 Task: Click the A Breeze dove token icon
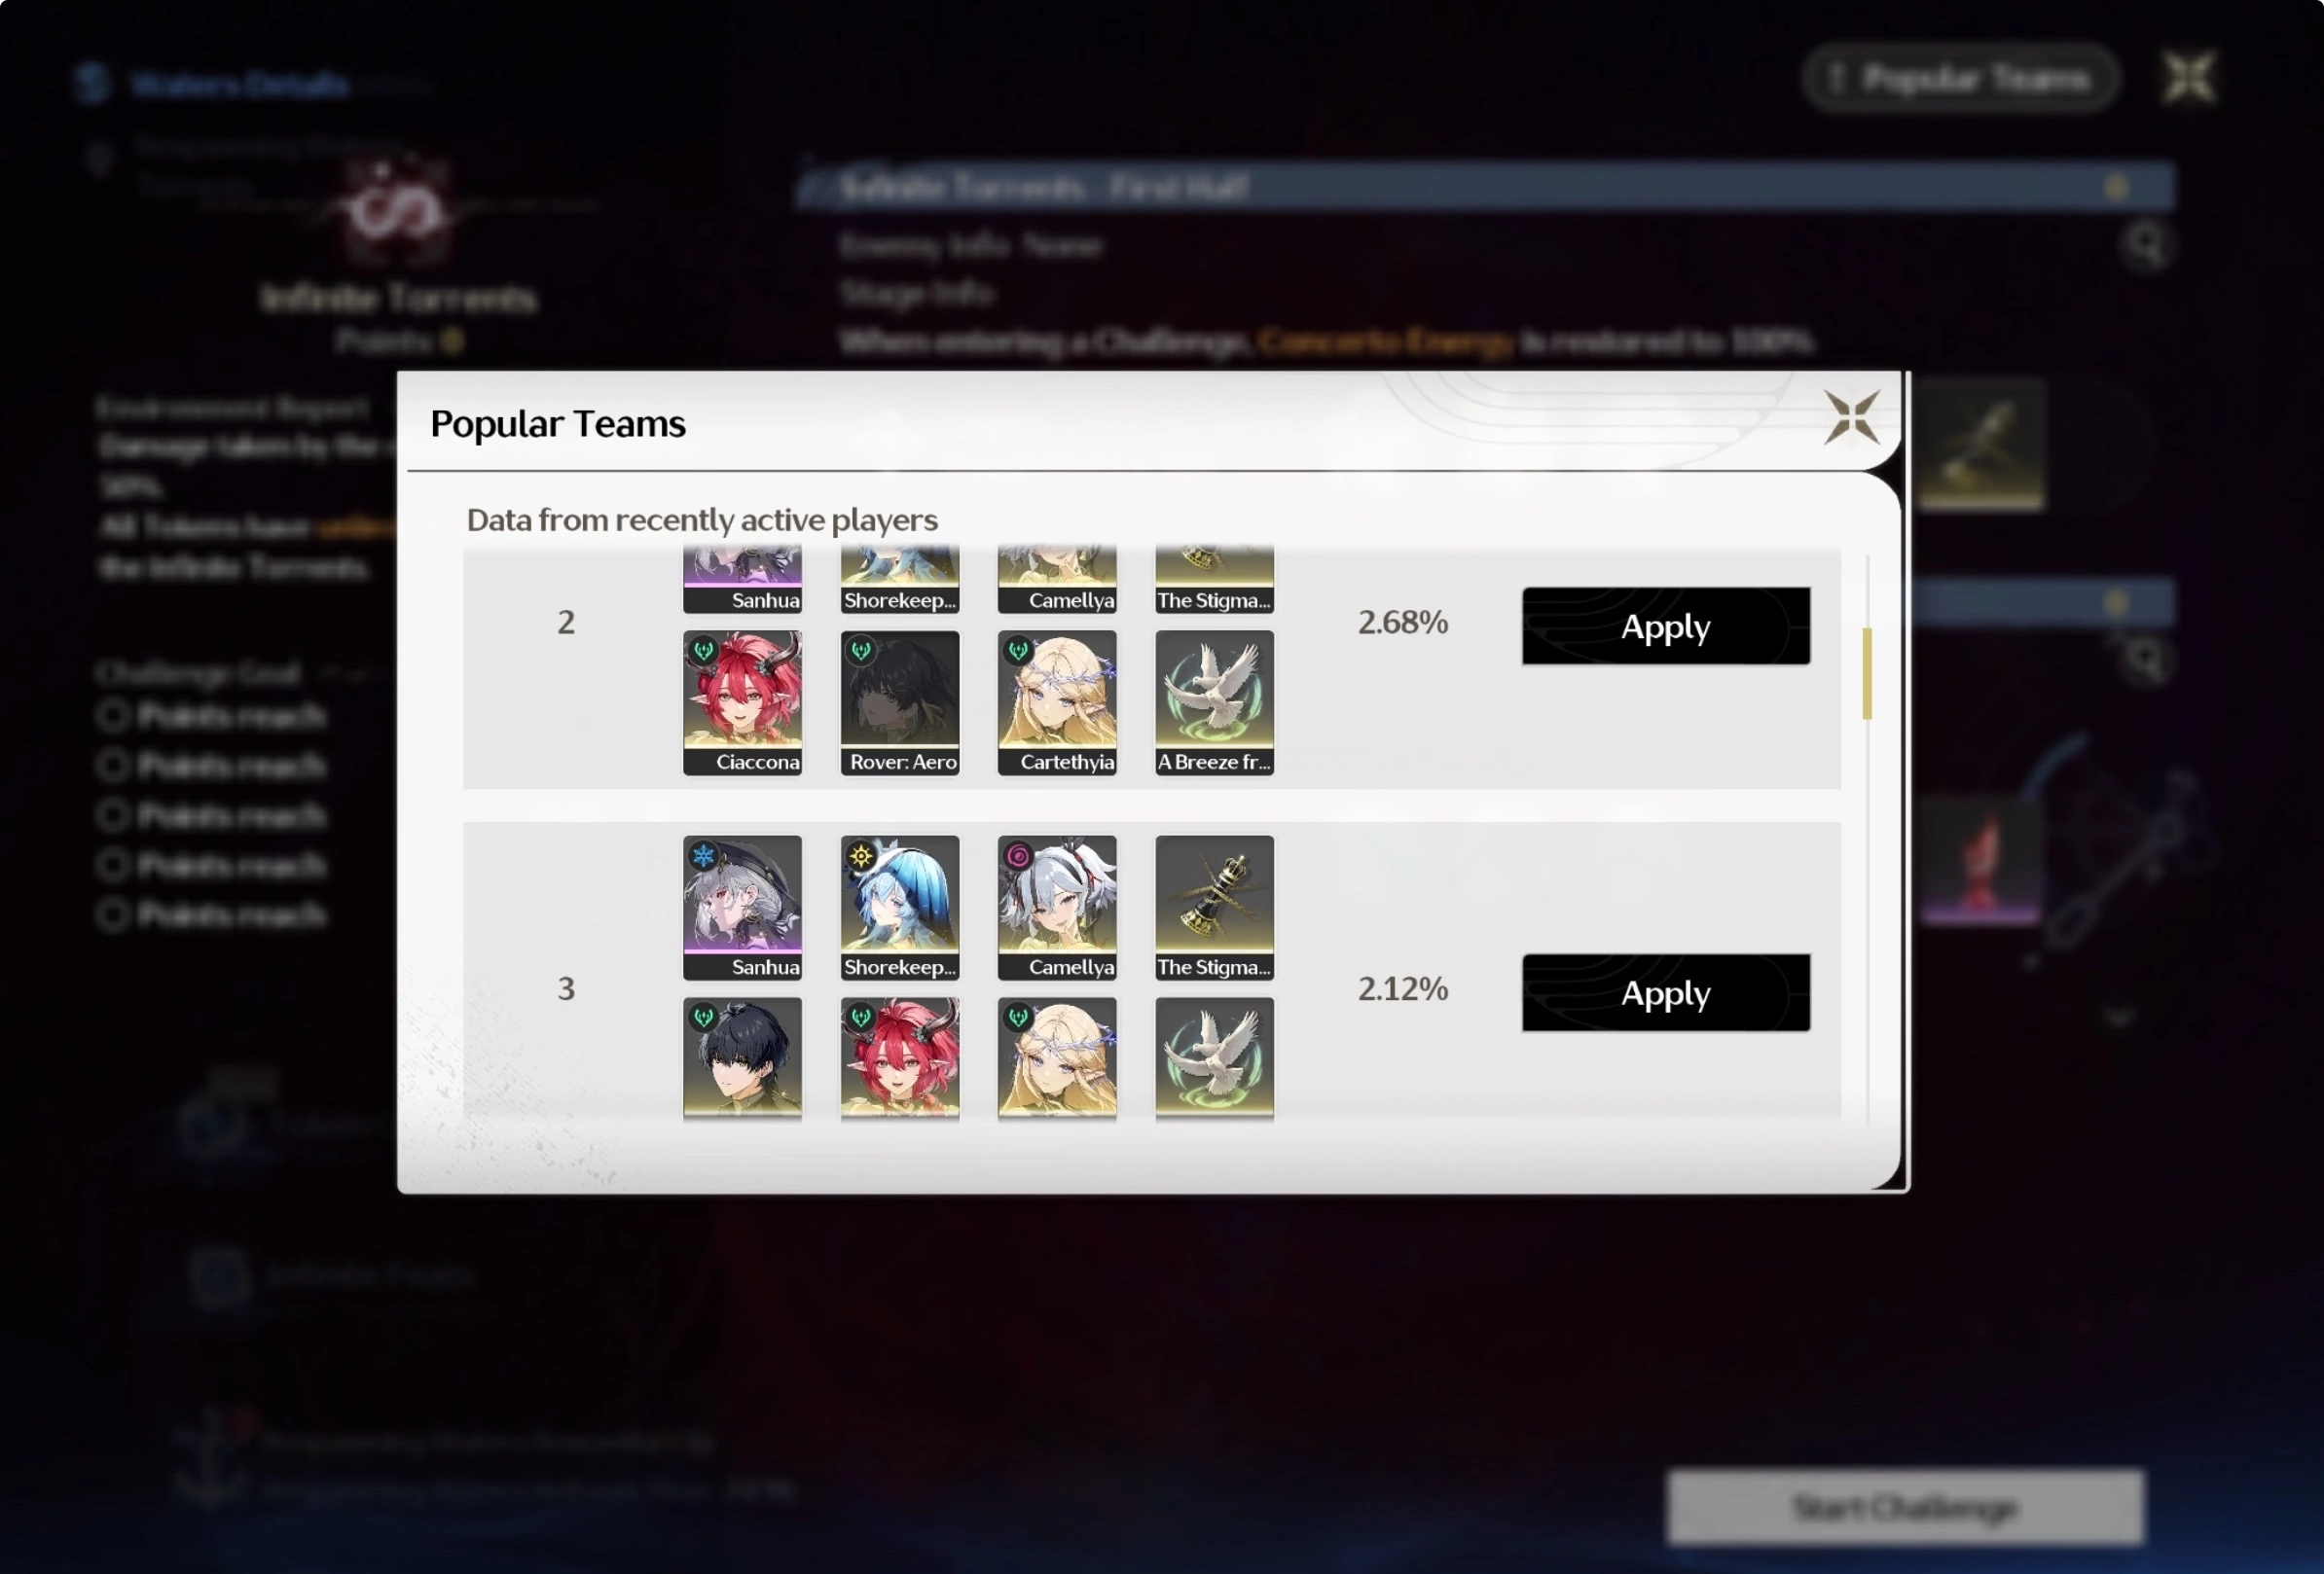pyautogui.click(x=1214, y=702)
